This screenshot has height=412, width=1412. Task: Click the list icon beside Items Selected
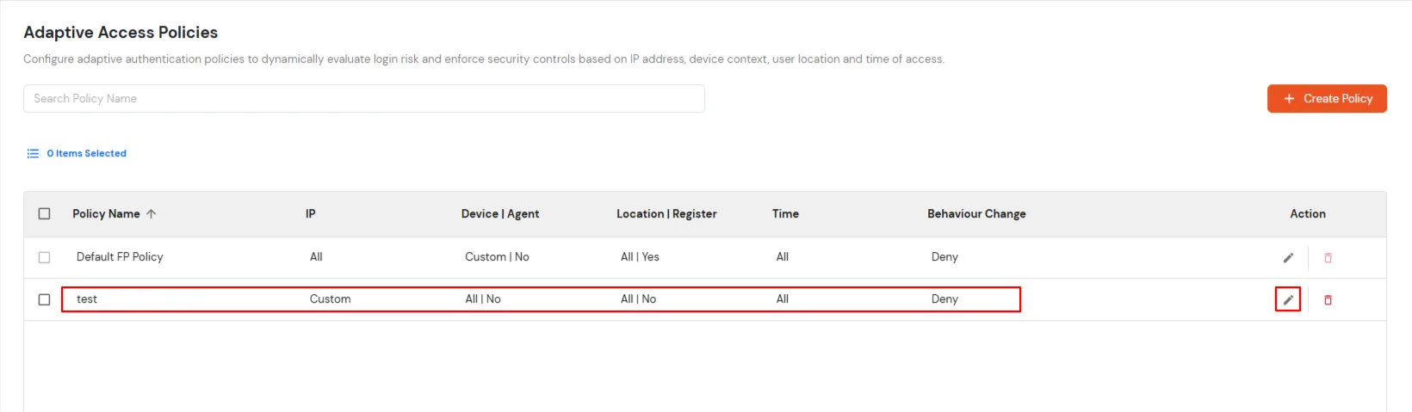[33, 153]
